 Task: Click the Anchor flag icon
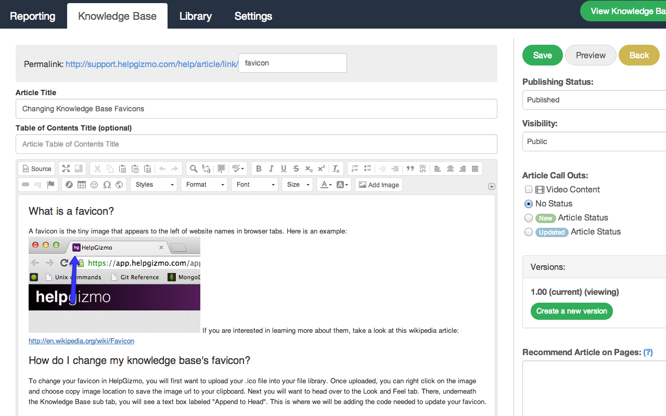pos(50,185)
